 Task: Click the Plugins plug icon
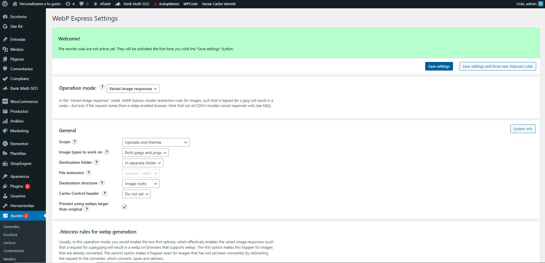click(5, 186)
